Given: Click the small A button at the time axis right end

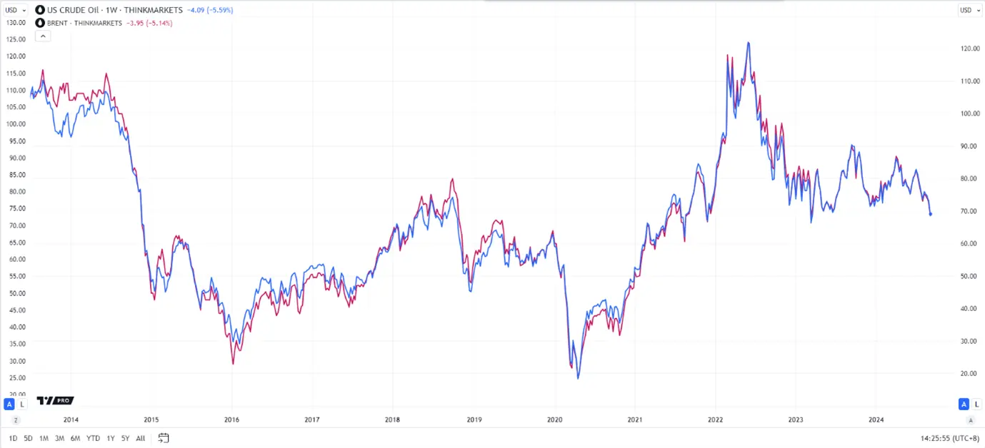Looking at the screenshot, I should pos(970,420).
